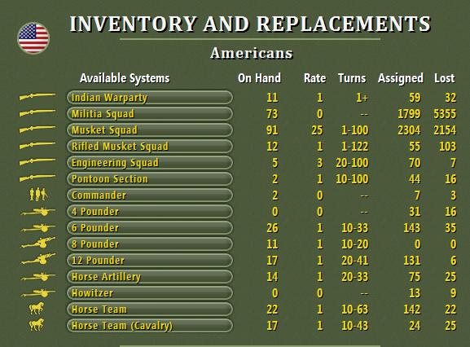Click Musket Squad lost value 2154
The height and width of the screenshot is (347, 470).
pyautogui.click(x=445, y=130)
